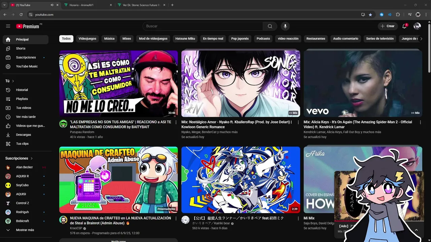Click the Crear button

click(x=388, y=26)
